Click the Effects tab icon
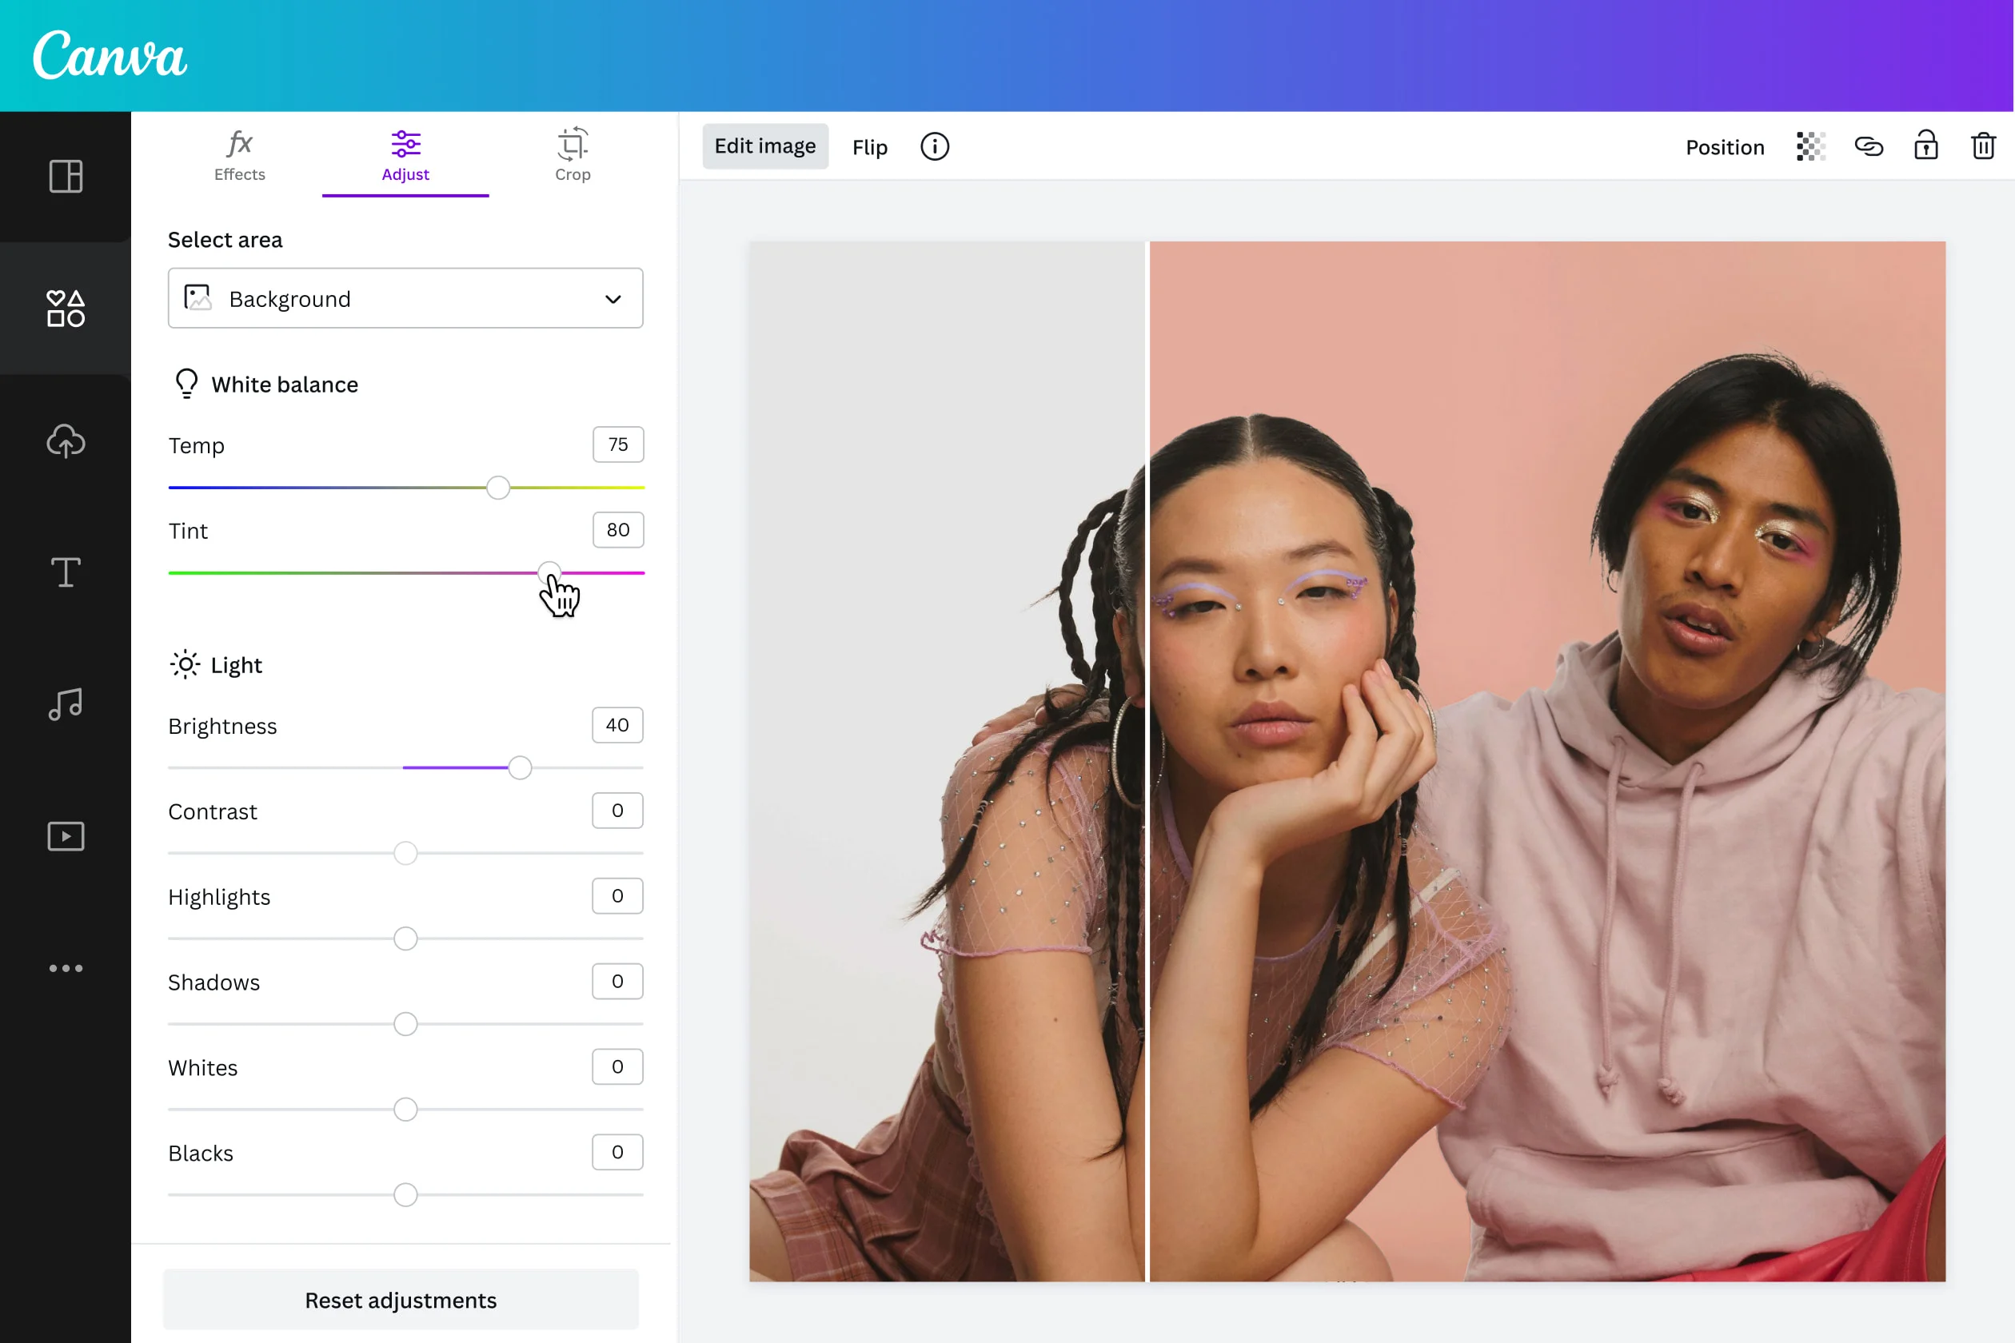 point(240,144)
